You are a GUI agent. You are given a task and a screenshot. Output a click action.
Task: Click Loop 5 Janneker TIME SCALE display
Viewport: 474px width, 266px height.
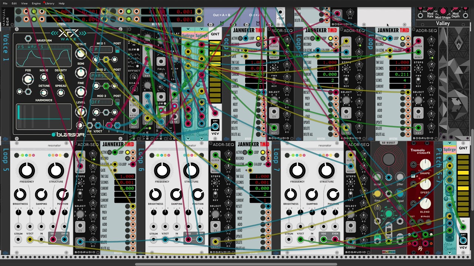coord(125,176)
